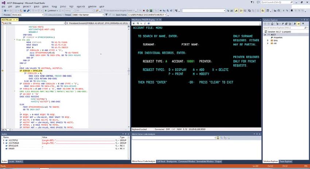Expand the cbl folder
The width and height of the screenshot is (310, 169).
268,43
